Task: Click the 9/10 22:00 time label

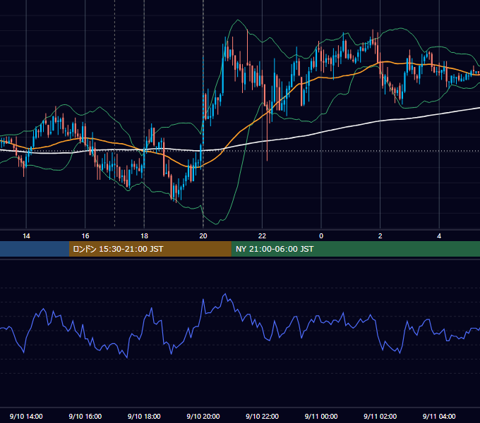Action: pyautogui.click(x=263, y=416)
